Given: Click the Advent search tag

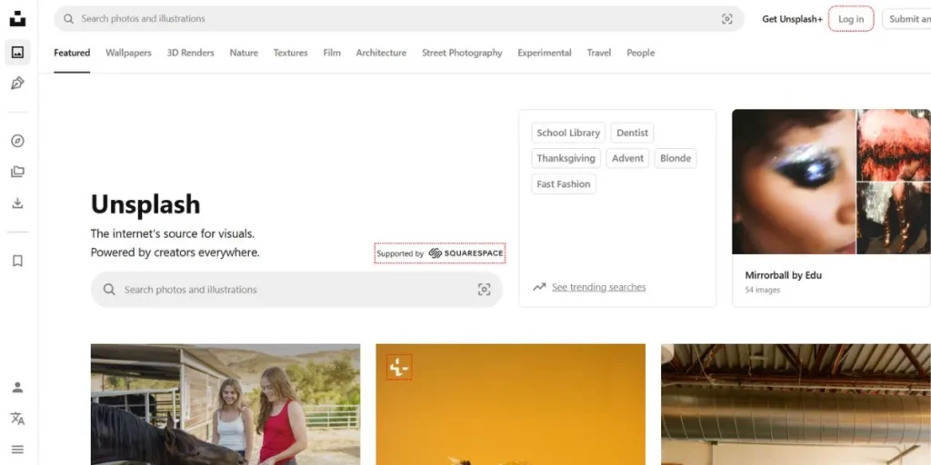Looking at the screenshot, I should [x=627, y=158].
